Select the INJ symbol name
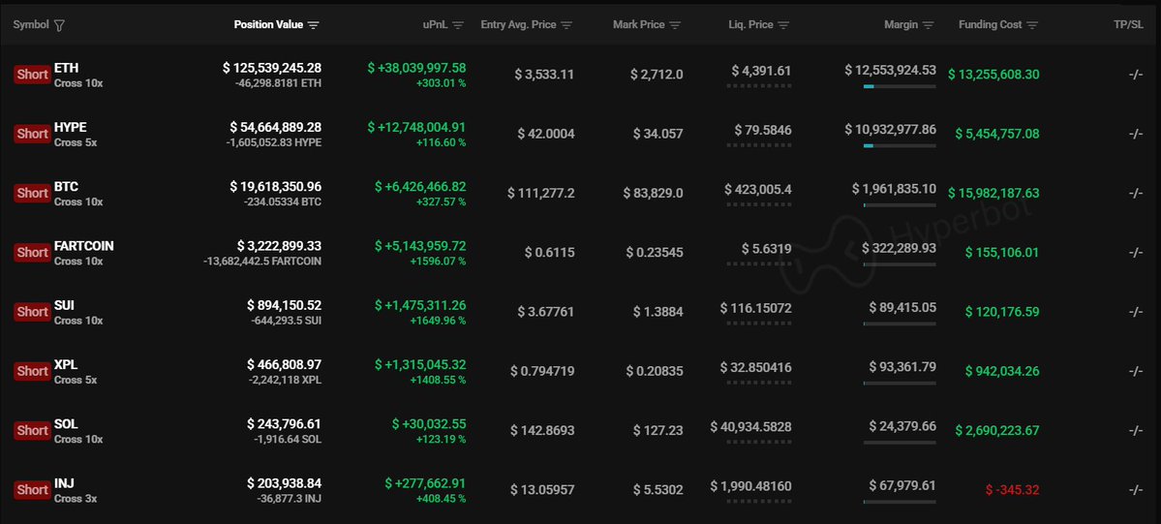 (64, 483)
